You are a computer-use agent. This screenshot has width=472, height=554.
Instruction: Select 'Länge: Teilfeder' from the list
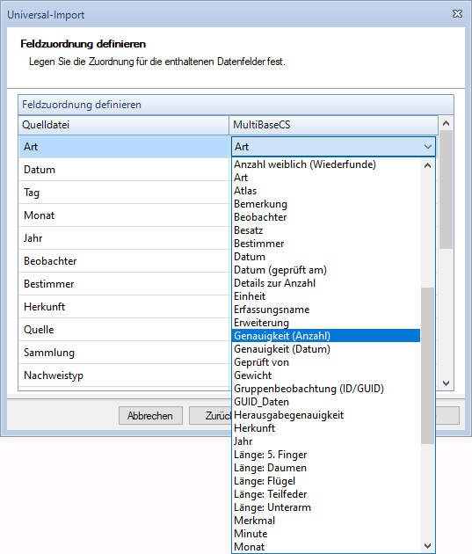coord(326,494)
